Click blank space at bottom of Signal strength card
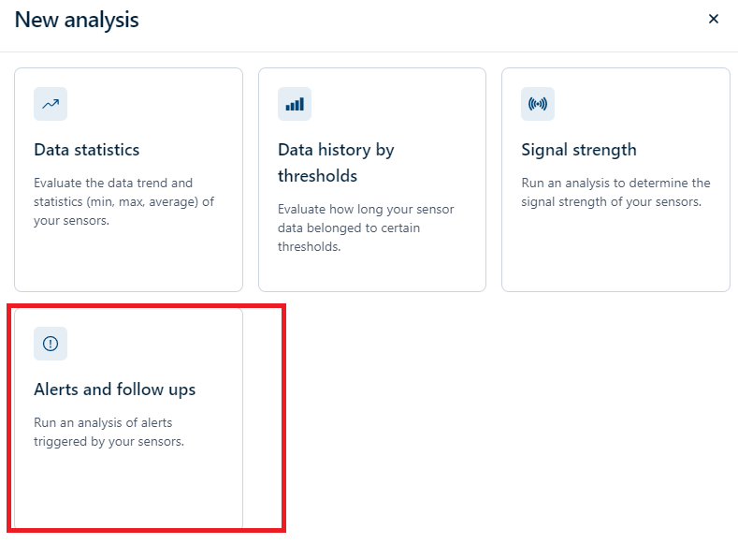 (x=615, y=255)
